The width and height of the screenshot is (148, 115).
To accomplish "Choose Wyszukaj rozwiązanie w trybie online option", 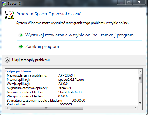I will point(80,35).
